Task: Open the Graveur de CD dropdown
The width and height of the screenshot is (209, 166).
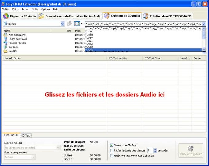Action: point(58,148)
